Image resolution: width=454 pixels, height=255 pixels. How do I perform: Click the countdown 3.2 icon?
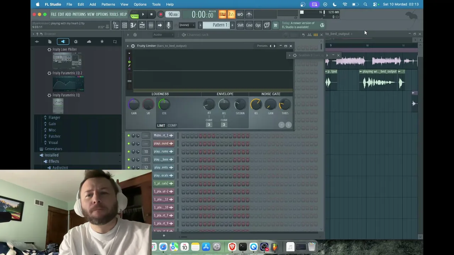tap(231, 14)
